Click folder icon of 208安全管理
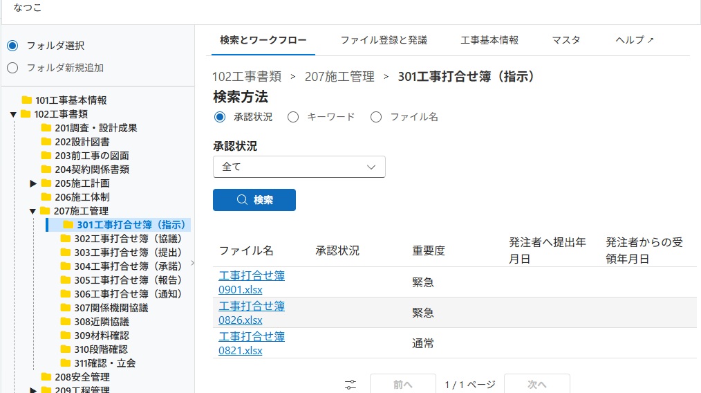The height and width of the screenshot is (393, 701). coord(46,377)
